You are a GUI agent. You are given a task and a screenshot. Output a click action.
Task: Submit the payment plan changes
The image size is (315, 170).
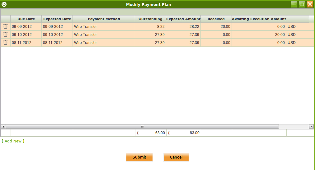point(139,157)
